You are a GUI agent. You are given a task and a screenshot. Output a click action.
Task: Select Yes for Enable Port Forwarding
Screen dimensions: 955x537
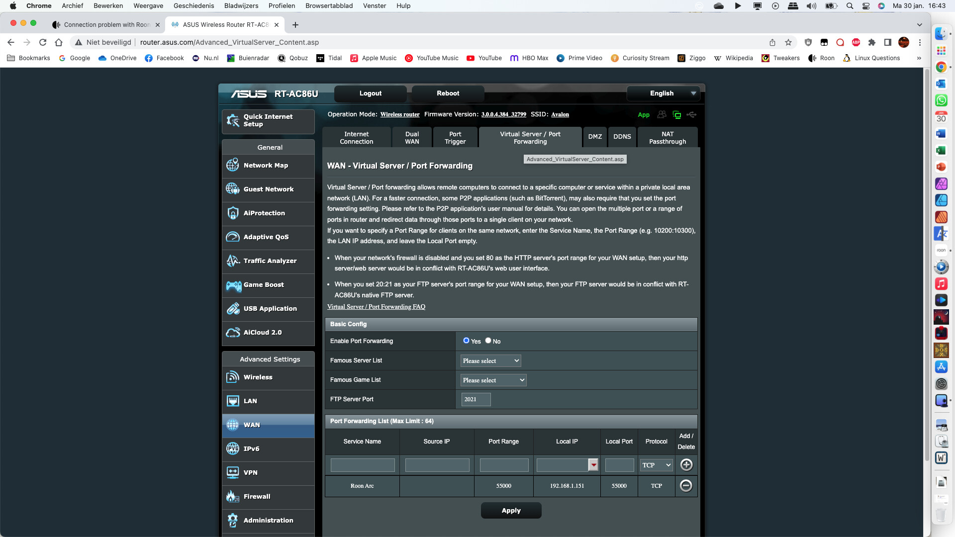point(466,341)
